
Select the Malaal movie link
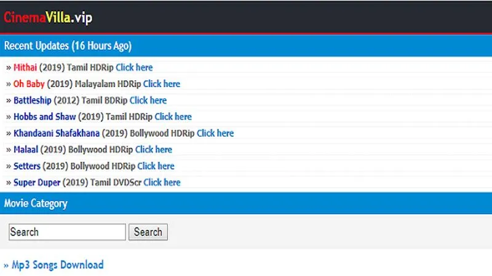pyautogui.click(x=26, y=150)
